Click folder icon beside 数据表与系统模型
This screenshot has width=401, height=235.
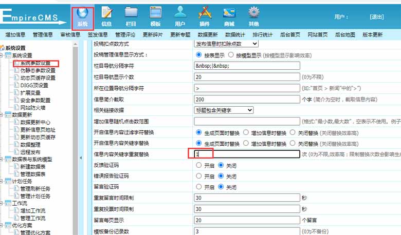[x=8, y=159]
